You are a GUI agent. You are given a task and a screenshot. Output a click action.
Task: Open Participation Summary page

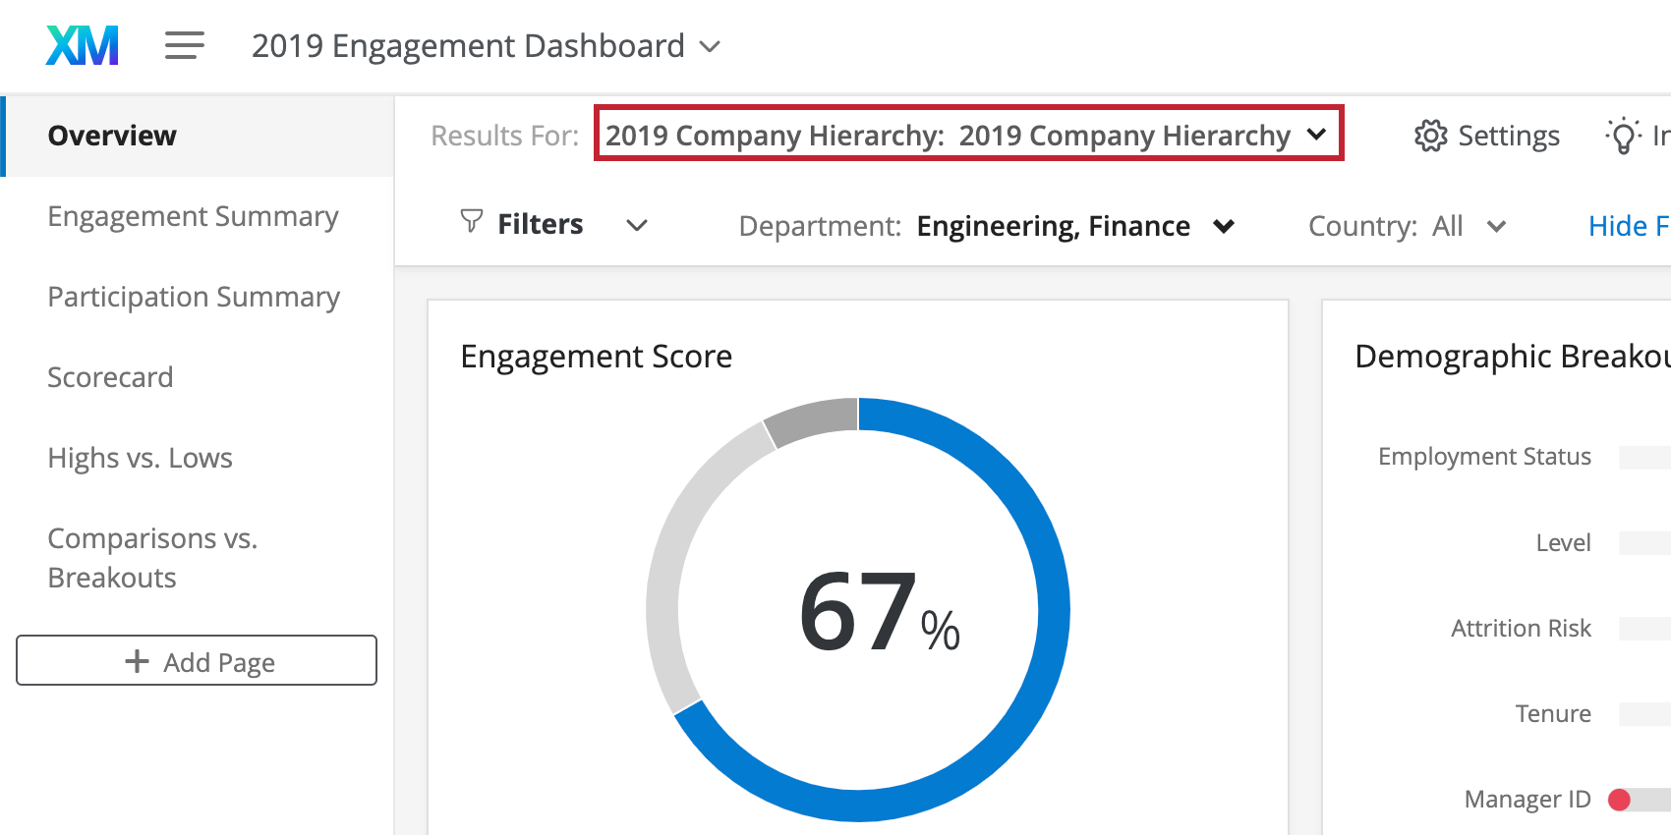coord(194,297)
